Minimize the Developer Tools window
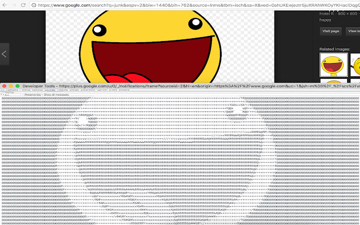Viewport: 360px width, 225px height. [x=11, y=86]
